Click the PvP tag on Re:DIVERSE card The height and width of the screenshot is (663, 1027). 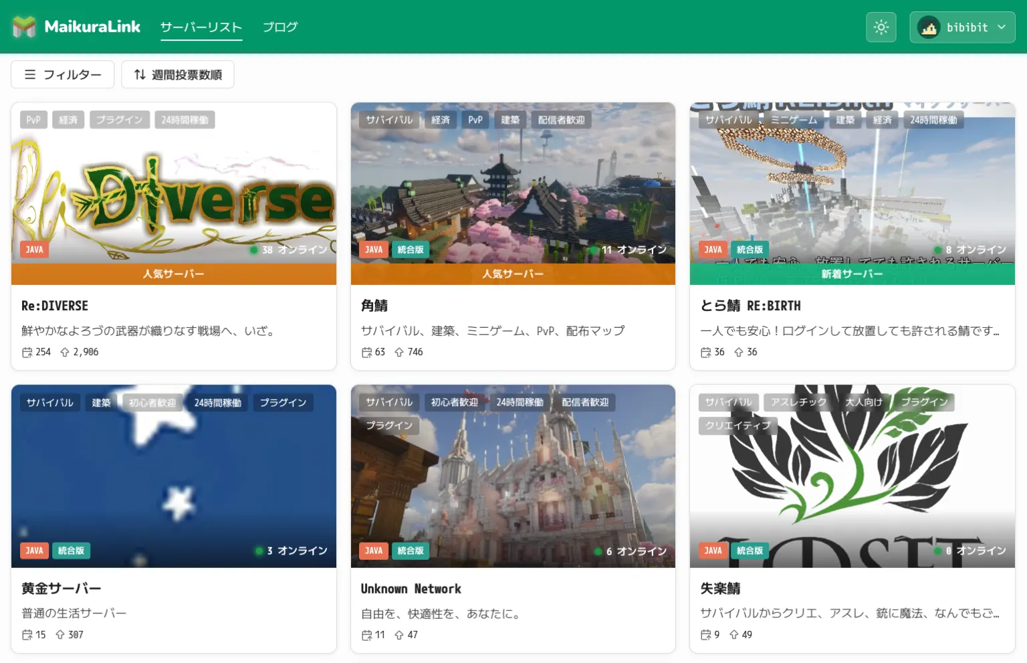[x=33, y=120]
